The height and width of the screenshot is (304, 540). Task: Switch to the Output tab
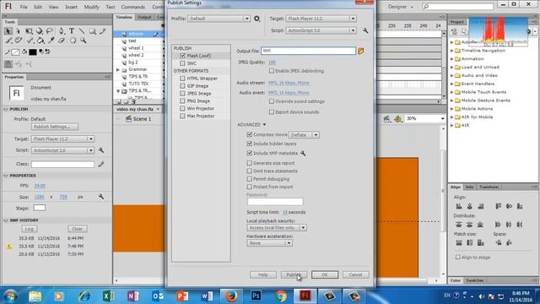pyautogui.click(x=144, y=17)
